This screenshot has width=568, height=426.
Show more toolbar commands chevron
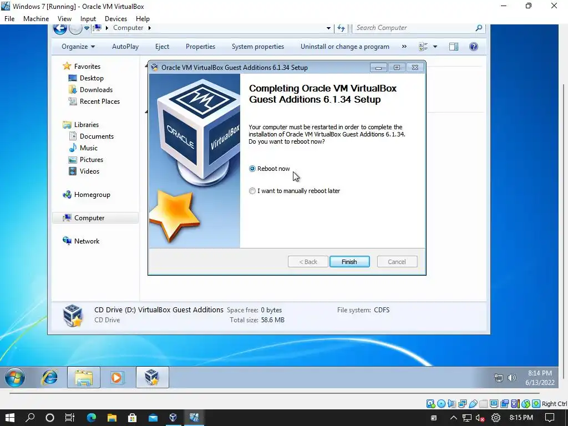[x=404, y=47]
